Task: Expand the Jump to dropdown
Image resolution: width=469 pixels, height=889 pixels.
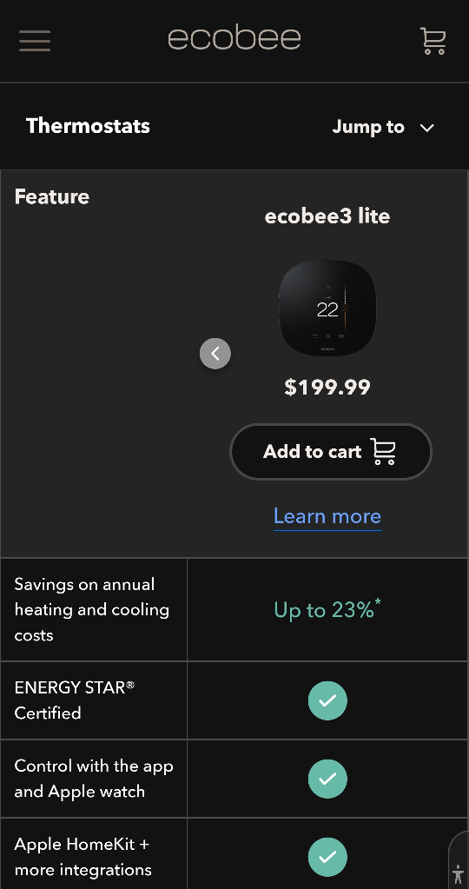Action: 384,127
